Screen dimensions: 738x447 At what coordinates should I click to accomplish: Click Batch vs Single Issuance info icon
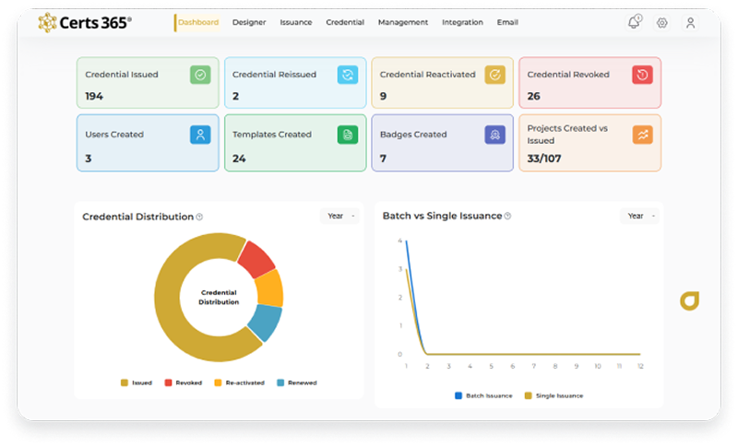coord(507,216)
